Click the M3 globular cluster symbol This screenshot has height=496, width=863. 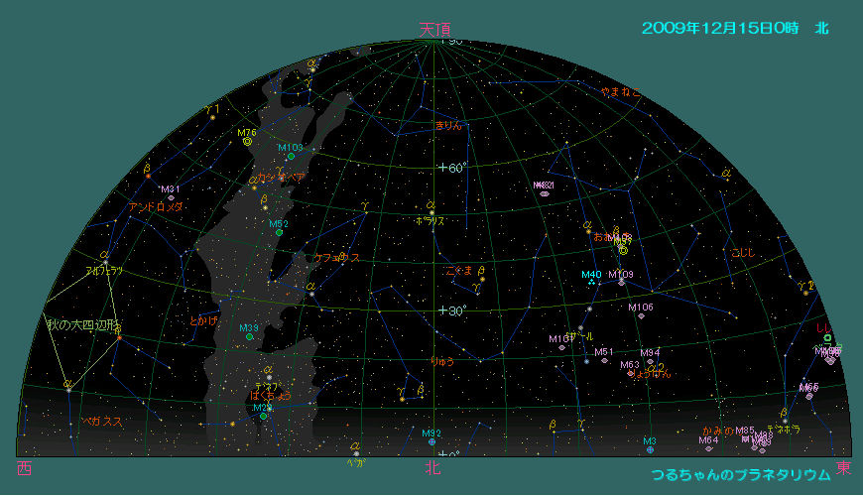tap(650, 450)
